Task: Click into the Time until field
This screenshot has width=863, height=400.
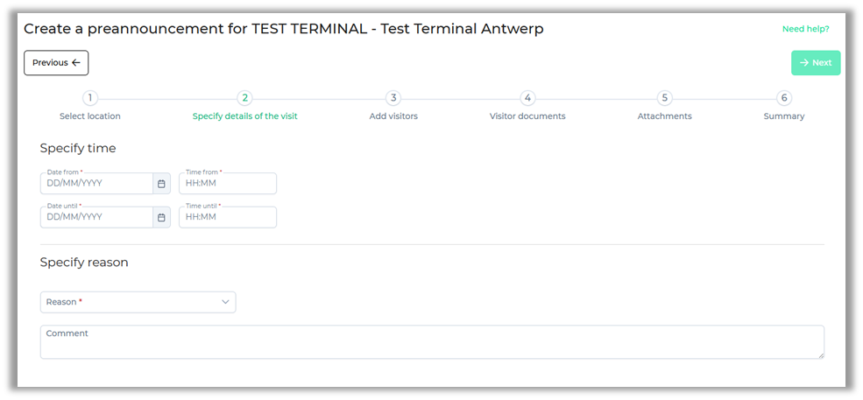Action: click(228, 217)
